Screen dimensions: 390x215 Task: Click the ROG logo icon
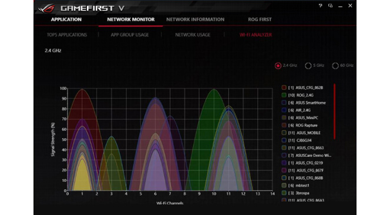tap(47, 8)
